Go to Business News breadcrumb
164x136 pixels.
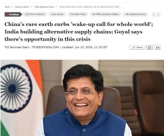pos(22,7)
